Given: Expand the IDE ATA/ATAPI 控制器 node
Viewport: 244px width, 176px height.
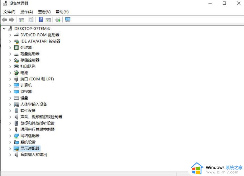Looking at the screenshot, I should pos(10,41).
